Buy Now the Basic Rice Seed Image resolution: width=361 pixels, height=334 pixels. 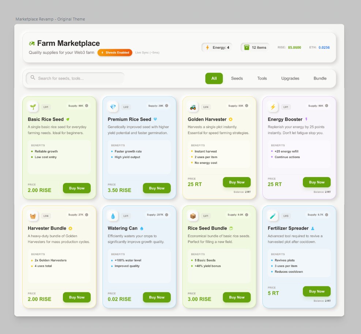coord(77,188)
